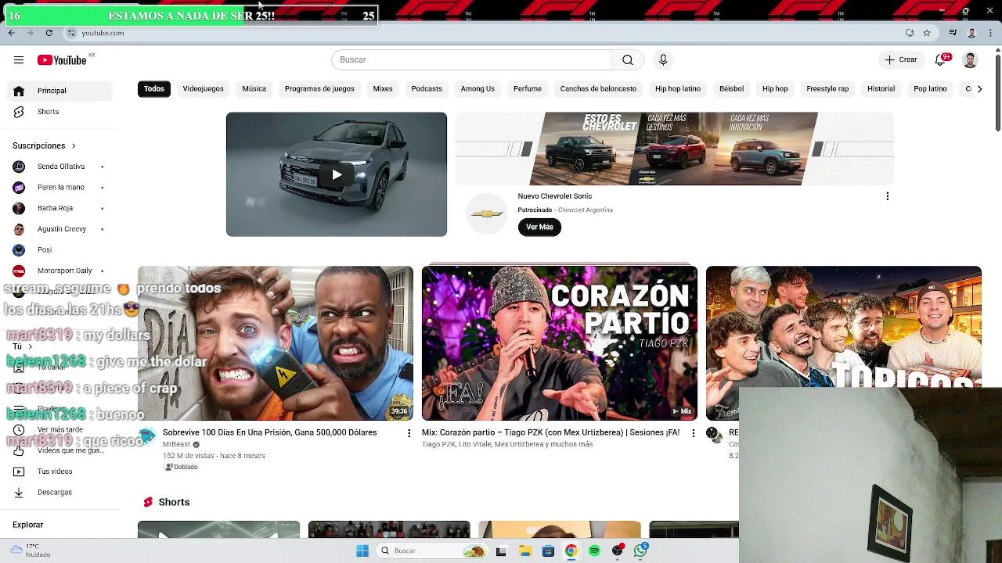Start voice search with the microphone
The image size is (1002, 563).
pyautogui.click(x=663, y=60)
